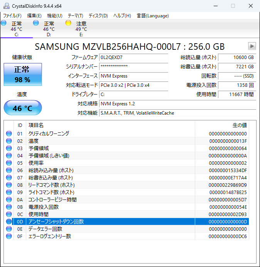Click status orb for ID 08 リードコマンド数

[x=9, y=185]
